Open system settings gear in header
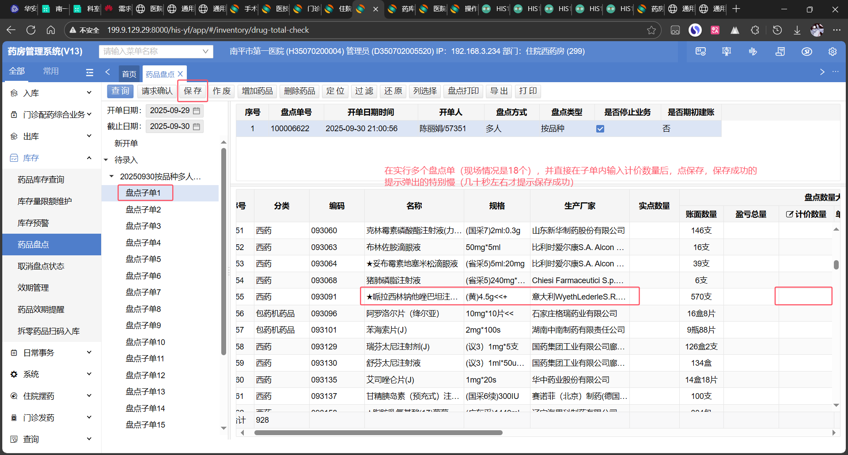Screen dimensions: 848x455 click(x=833, y=52)
